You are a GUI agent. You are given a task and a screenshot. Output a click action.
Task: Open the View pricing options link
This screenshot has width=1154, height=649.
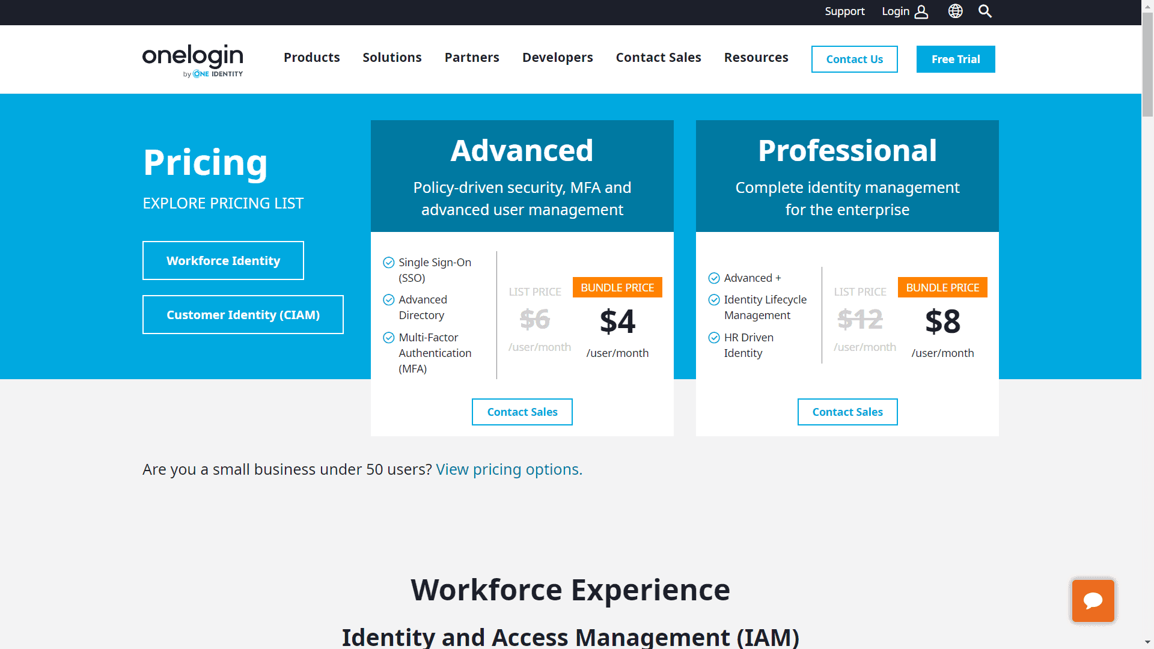coord(508,469)
